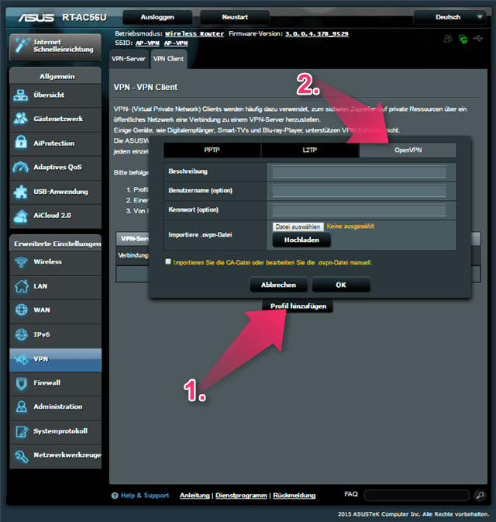
Task: Click the green network clients status icon
Action: coord(463,39)
